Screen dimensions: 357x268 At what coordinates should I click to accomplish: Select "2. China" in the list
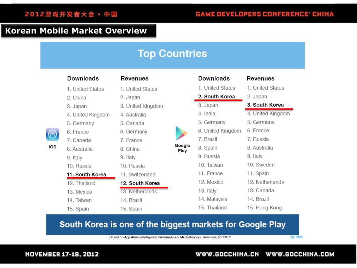[76, 98]
